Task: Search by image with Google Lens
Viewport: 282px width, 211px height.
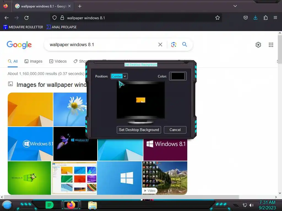Action: 173,45
